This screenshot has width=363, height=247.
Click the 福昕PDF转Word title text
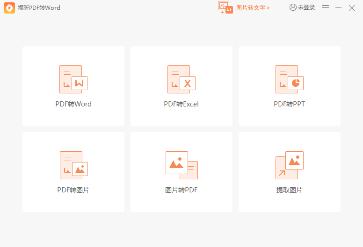39,8
